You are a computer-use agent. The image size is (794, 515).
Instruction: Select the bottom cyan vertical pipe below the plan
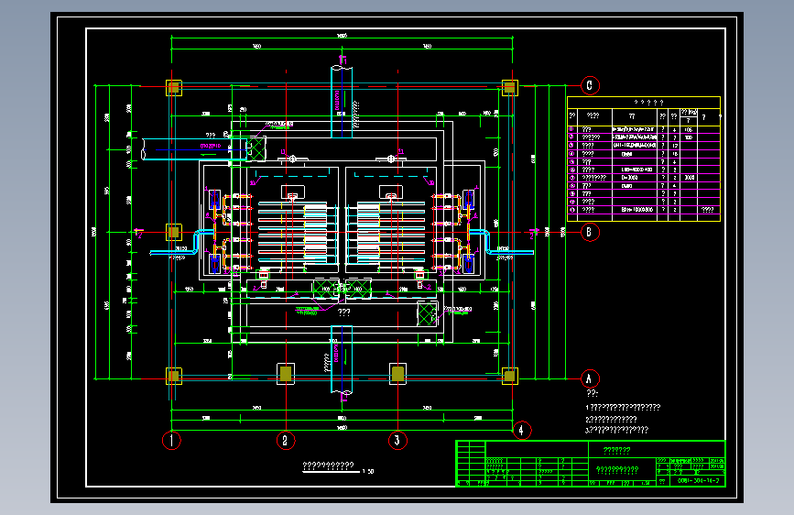[342, 360]
